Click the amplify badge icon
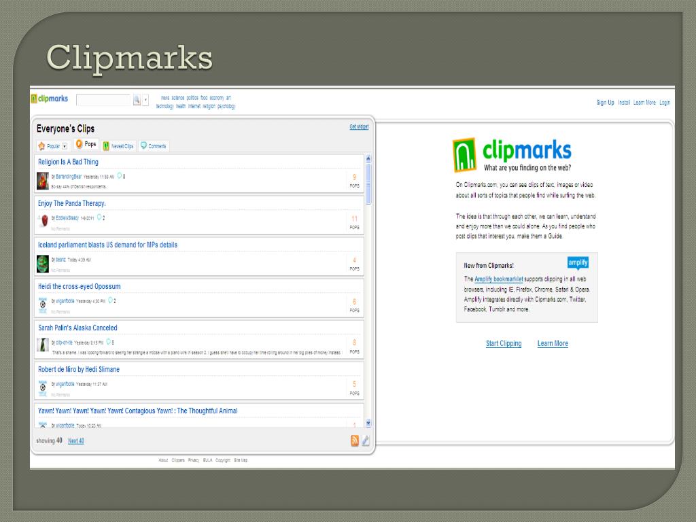696x522 pixels. click(x=578, y=263)
